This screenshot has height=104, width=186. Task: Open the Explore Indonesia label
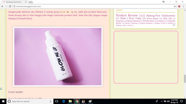tap(133, 21)
